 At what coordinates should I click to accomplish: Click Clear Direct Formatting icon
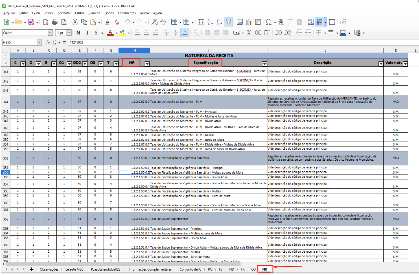coord(117,22)
